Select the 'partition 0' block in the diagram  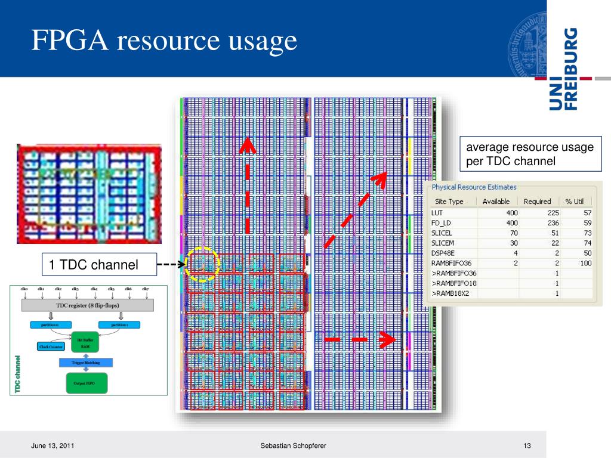(x=51, y=325)
